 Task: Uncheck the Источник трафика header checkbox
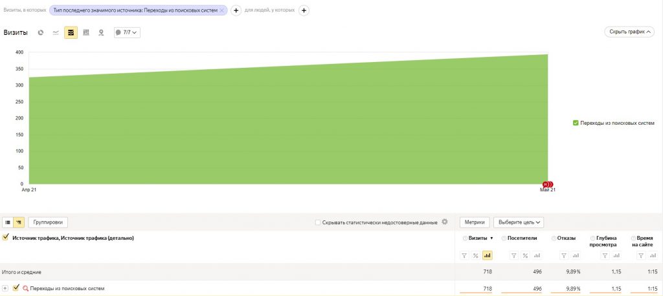(x=6, y=238)
